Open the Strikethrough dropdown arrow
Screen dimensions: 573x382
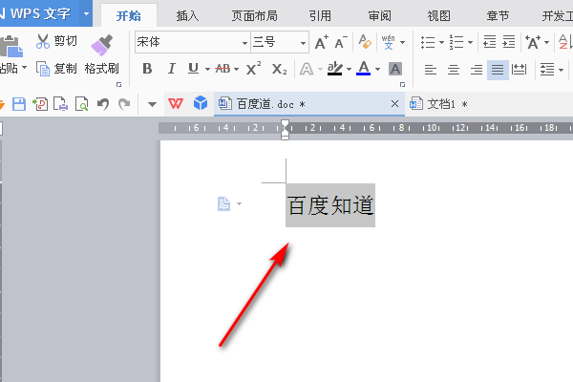236,69
